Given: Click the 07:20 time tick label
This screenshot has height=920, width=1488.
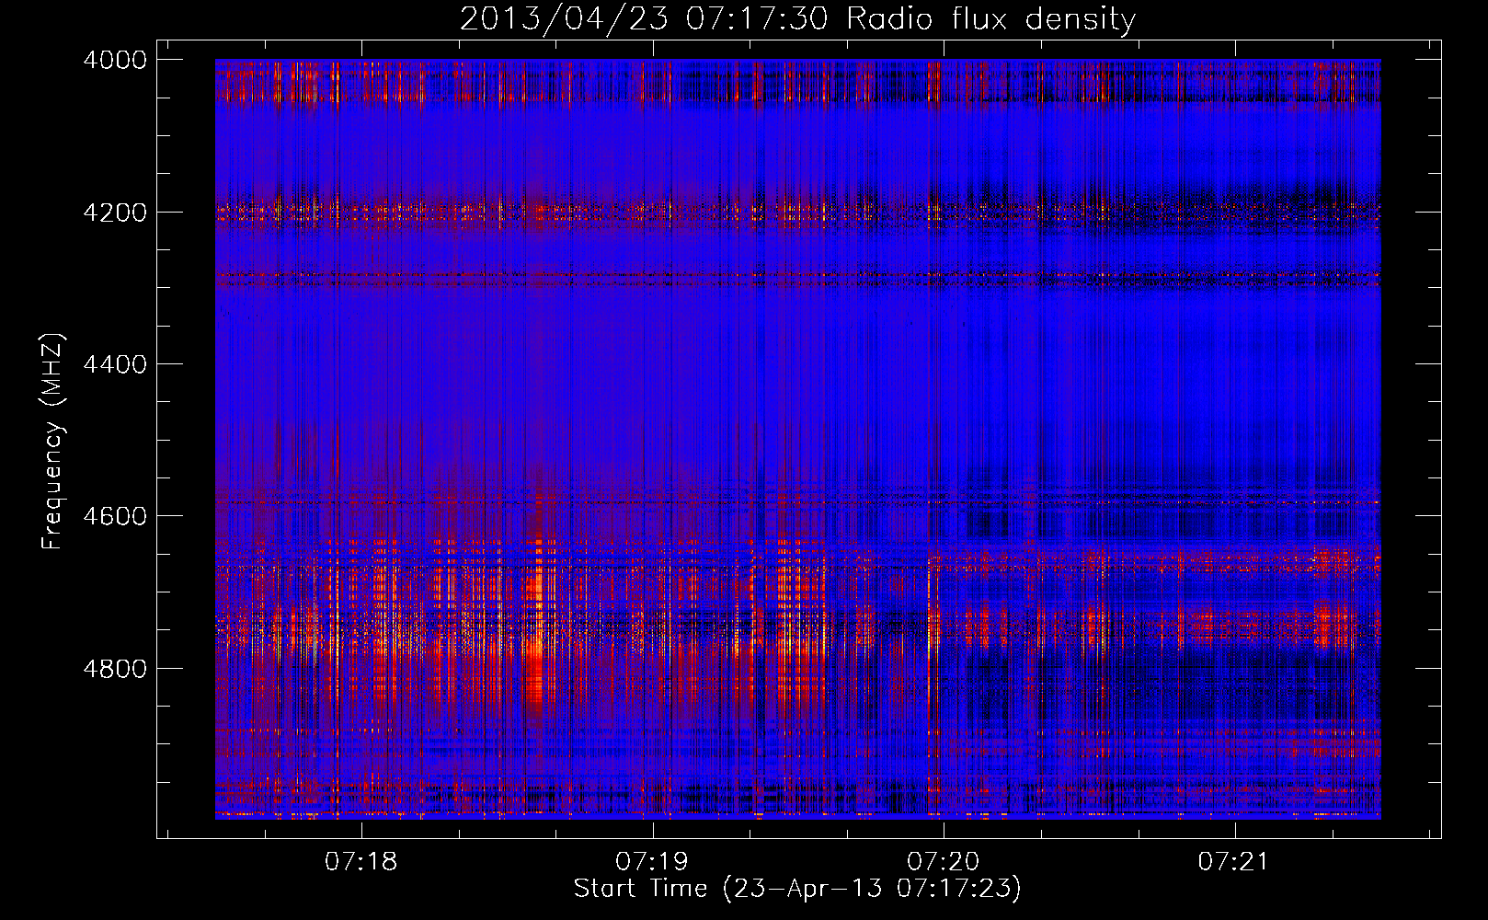Looking at the screenshot, I should [944, 861].
